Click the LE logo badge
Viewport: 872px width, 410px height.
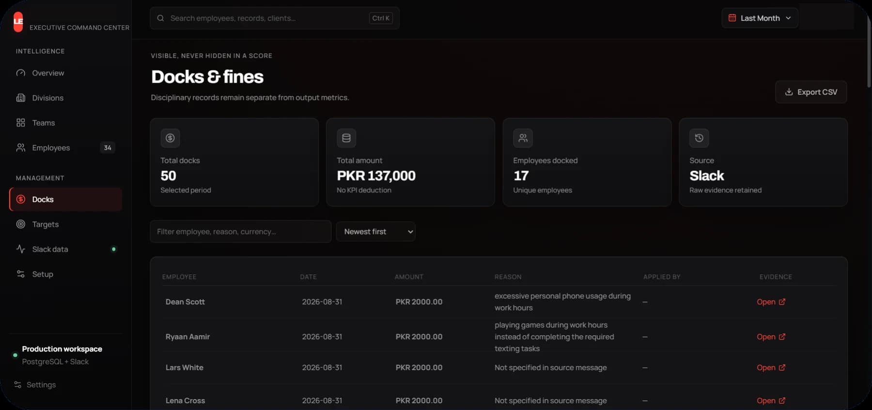tap(18, 22)
